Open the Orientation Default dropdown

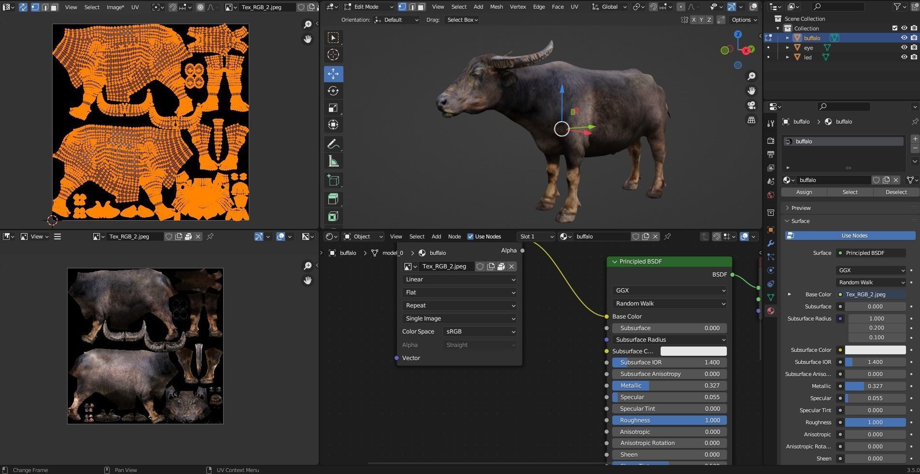(x=396, y=20)
